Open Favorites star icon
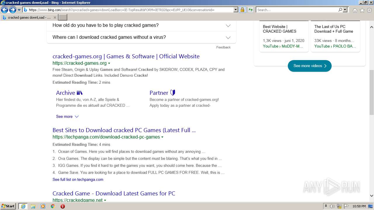 (x=362, y=10)
